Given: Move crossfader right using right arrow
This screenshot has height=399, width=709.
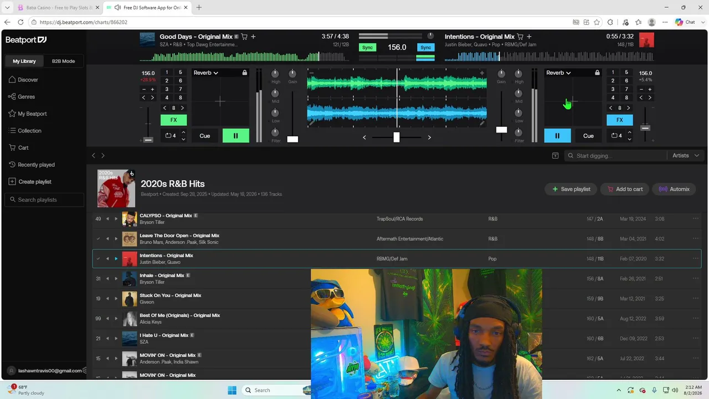Looking at the screenshot, I should (x=429, y=137).
